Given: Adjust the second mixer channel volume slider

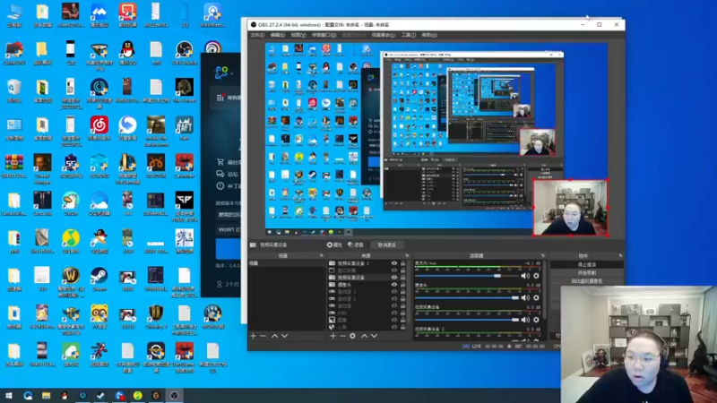Looking at the screenshot, I should [515, 298].
